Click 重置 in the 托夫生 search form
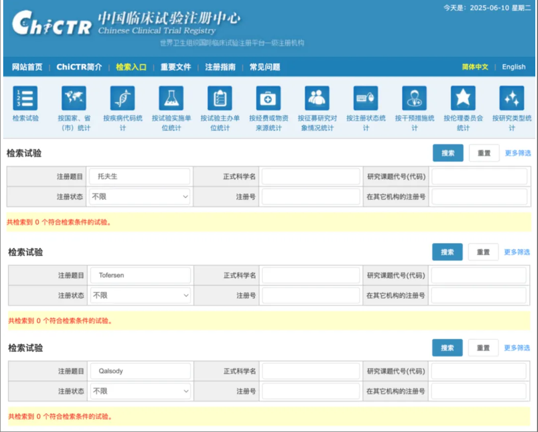The height and width of the screenshot is (432, 538). pyautogui.click(x=484, y=153)
